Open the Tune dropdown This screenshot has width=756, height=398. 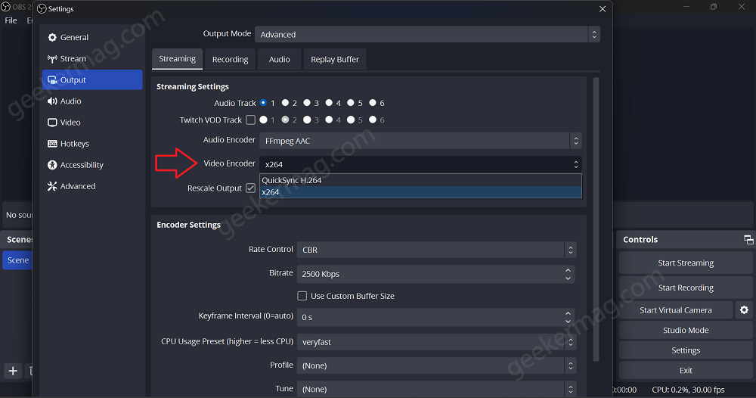point(436,389)
